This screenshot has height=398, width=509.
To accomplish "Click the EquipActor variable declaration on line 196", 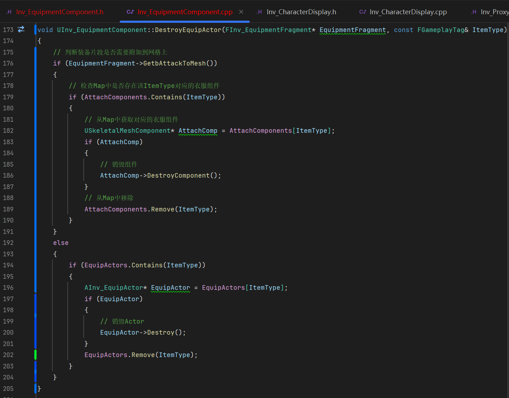I will (x=171, y=288).
